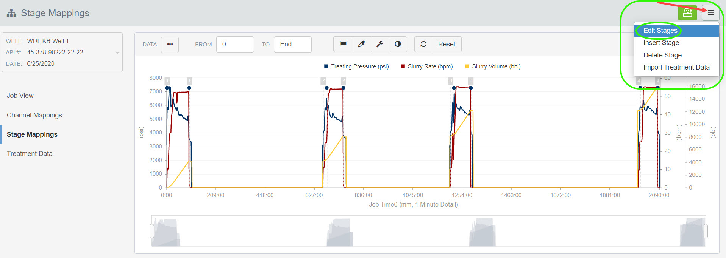
Task: Open the wrench settings tool
Action: (379, 44)
